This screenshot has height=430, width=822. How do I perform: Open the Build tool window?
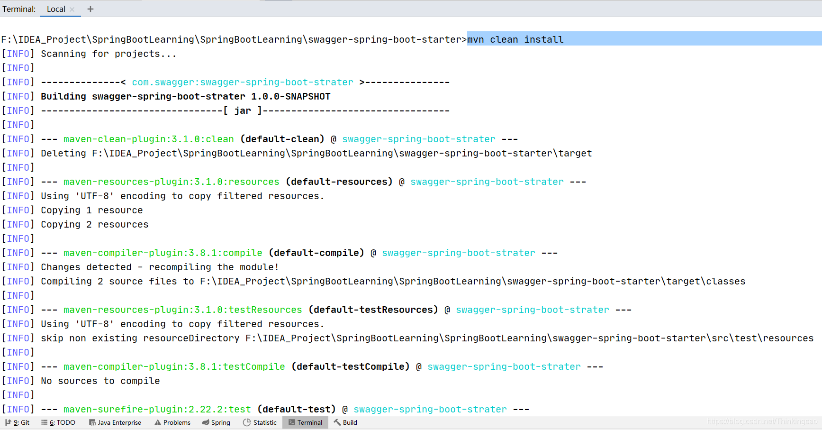pos(345,422)
